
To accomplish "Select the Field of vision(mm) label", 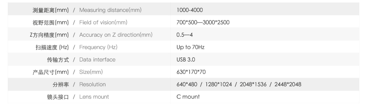I will [105, 23].
